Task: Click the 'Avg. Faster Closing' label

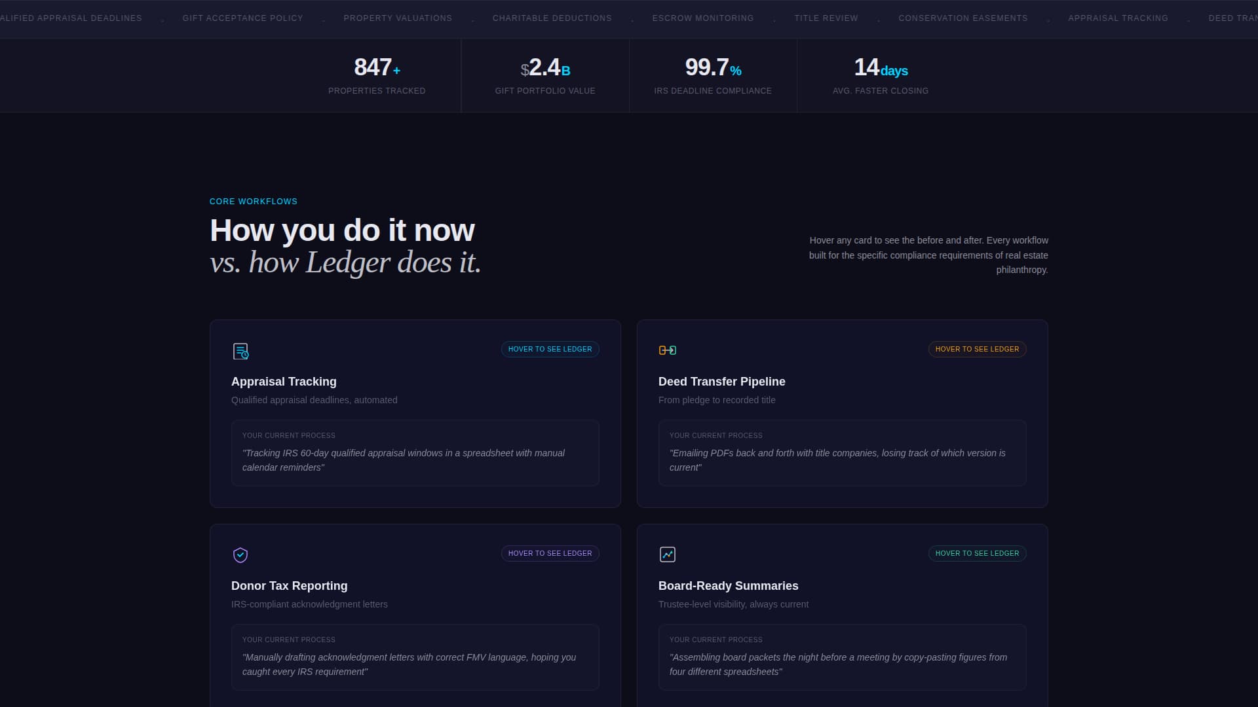Action: 881,91
